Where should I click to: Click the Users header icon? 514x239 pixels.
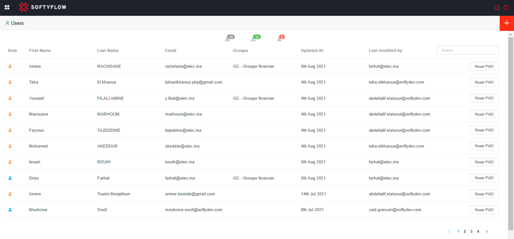pos(7,23)
